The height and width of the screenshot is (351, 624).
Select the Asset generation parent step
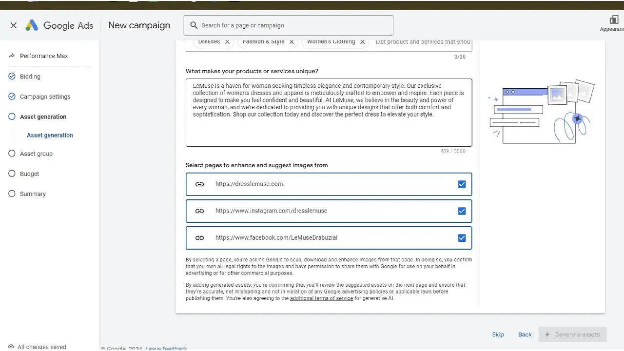click(x=43, y=117)
